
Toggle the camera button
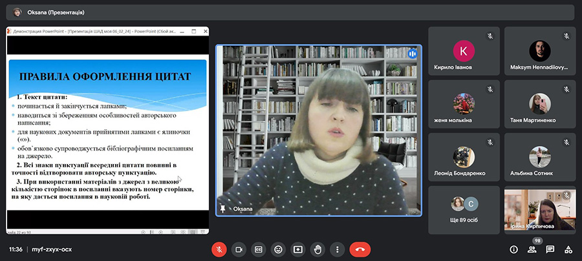click(x=239, y=249)
